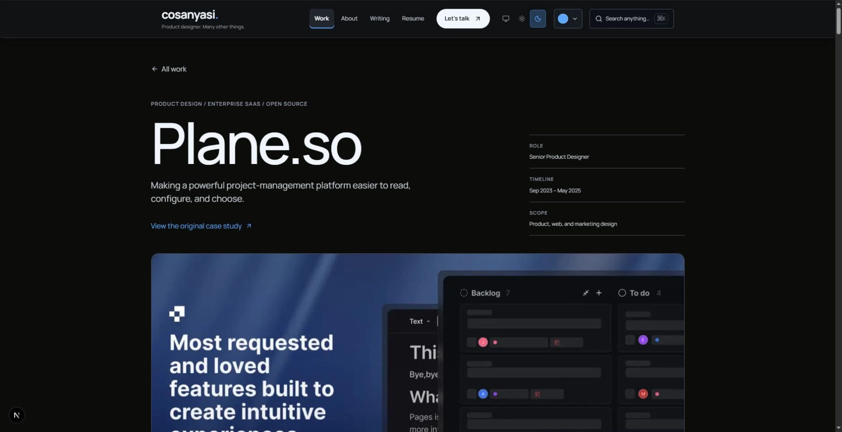This screenshot has width=842, height=432.
Task: Click the Let's talk button
Action: click(463, 19)
